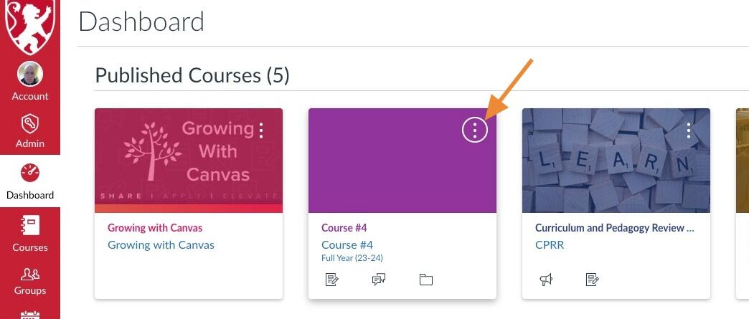Open Course #4 files folder icon

point(426,280)
